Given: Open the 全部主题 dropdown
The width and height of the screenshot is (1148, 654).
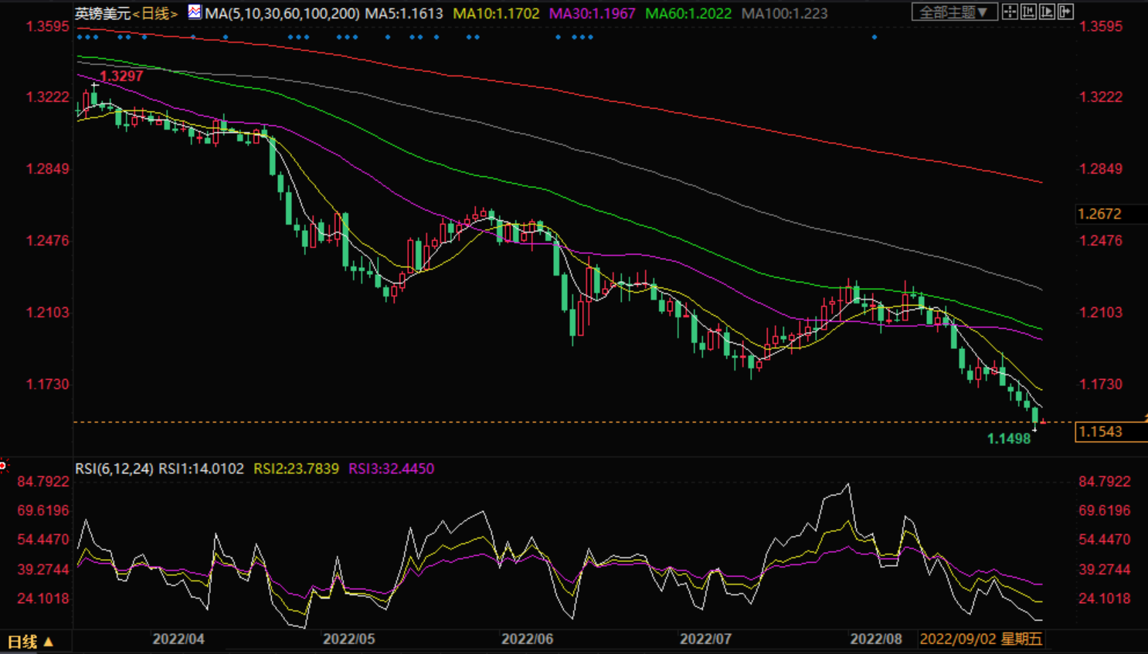Looking at the screenshot, I should pyautogui.click(x=955, y=12).
